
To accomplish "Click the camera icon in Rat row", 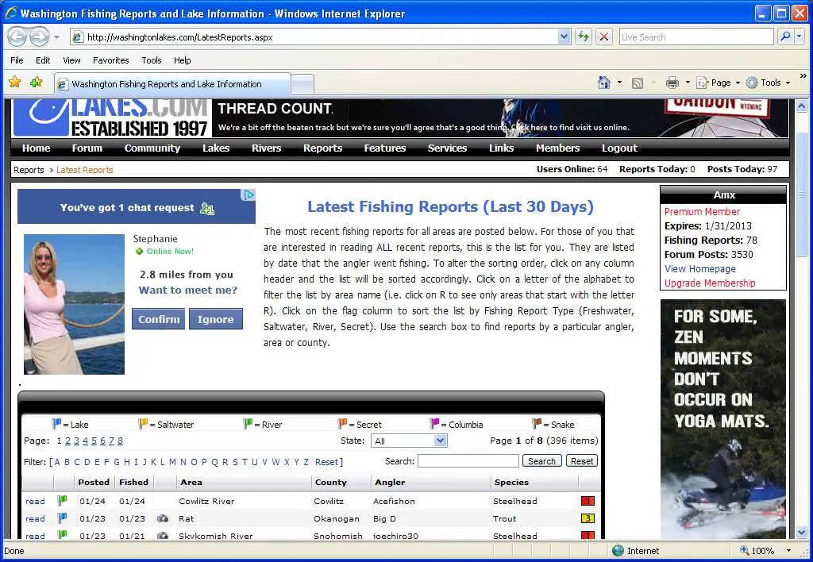I will click(x=163, y=518).
